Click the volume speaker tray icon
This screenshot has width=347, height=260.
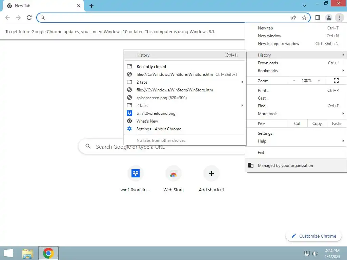(x=315, y=253)
